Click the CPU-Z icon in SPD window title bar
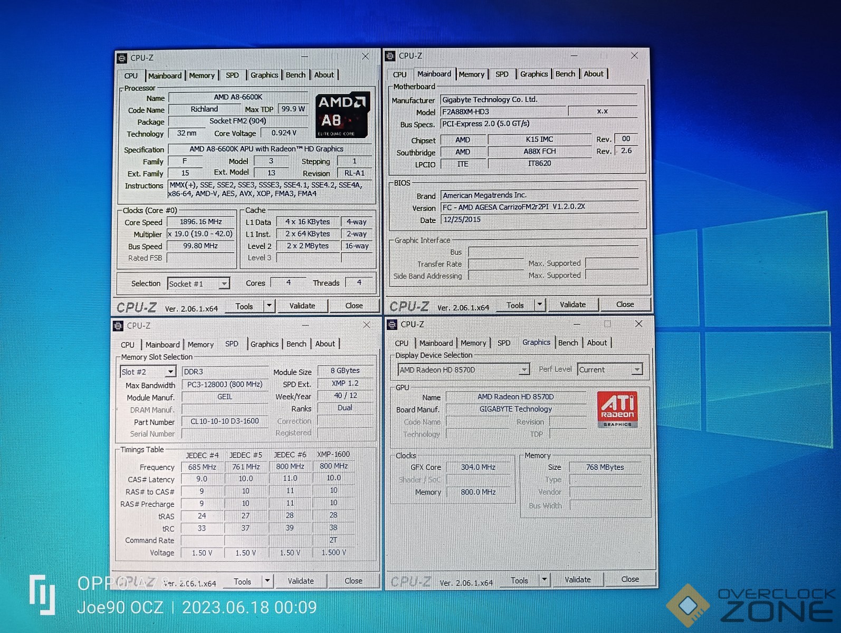Image resolution: width=841 pixels, height=633 pixels. pyautogui.click(x=118, y=326)
